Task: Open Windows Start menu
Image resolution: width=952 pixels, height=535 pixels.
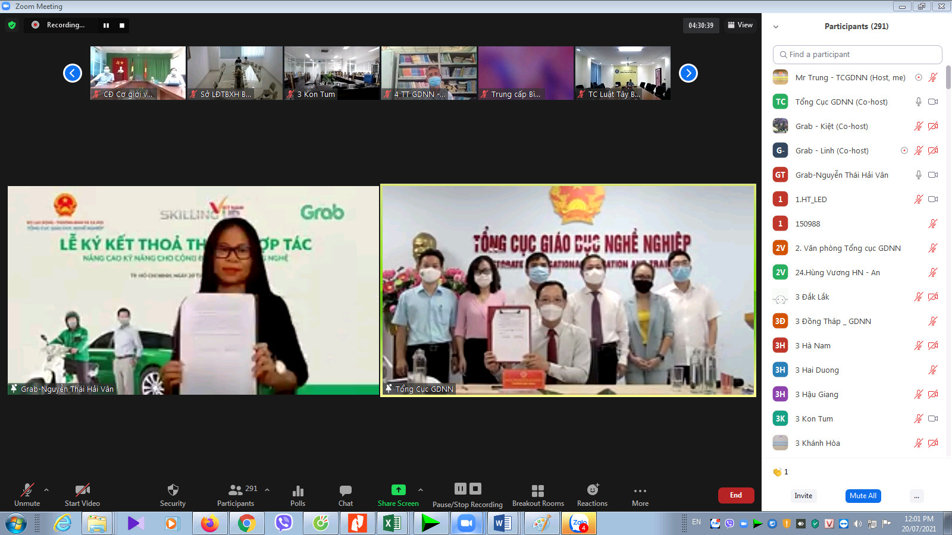Action: click(16, 524)
